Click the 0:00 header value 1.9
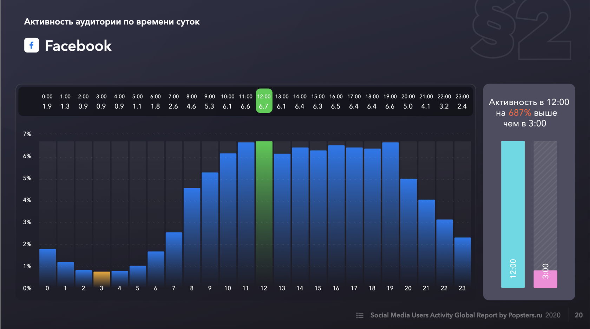 pyautogui.click(x=47, y=106)
